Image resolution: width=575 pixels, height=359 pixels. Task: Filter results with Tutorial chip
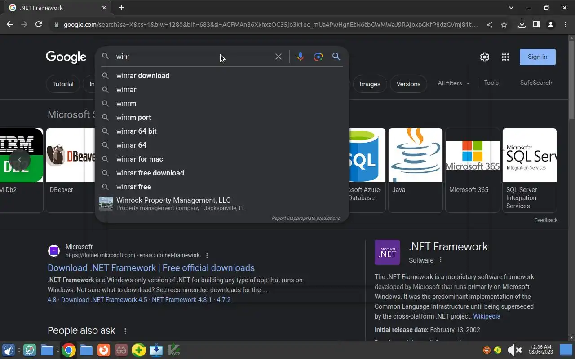pos(63,84)
